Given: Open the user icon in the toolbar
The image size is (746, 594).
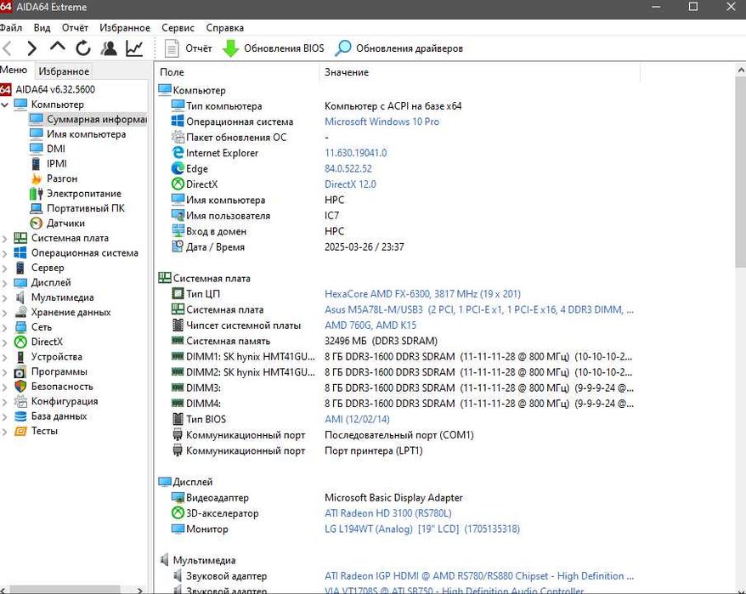Looking at the screenshot, I should tap(109, 48).
